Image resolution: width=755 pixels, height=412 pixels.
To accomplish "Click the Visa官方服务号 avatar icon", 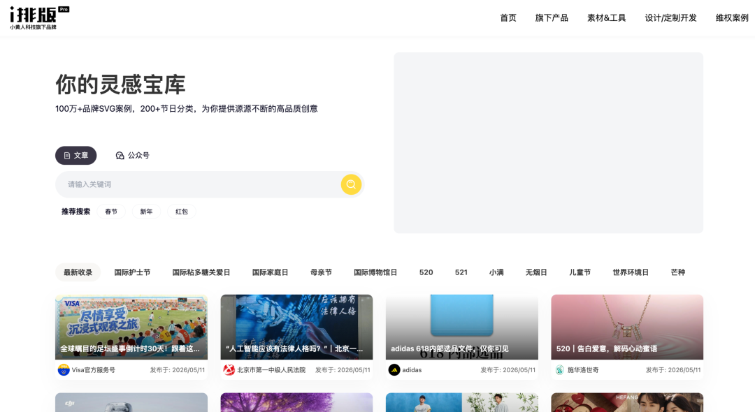I will point(64,370).
